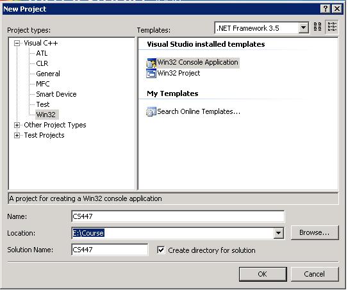348x290 pixels.
Task: Collapse the Visual C++ tree node
Action: pos(17,43)
